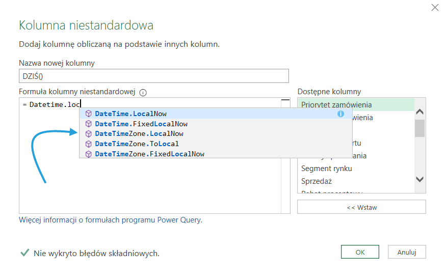Image resolution: width=445 pixels, height=278 pixels.
Task: Click the new column name field
Action: (153, 75)
